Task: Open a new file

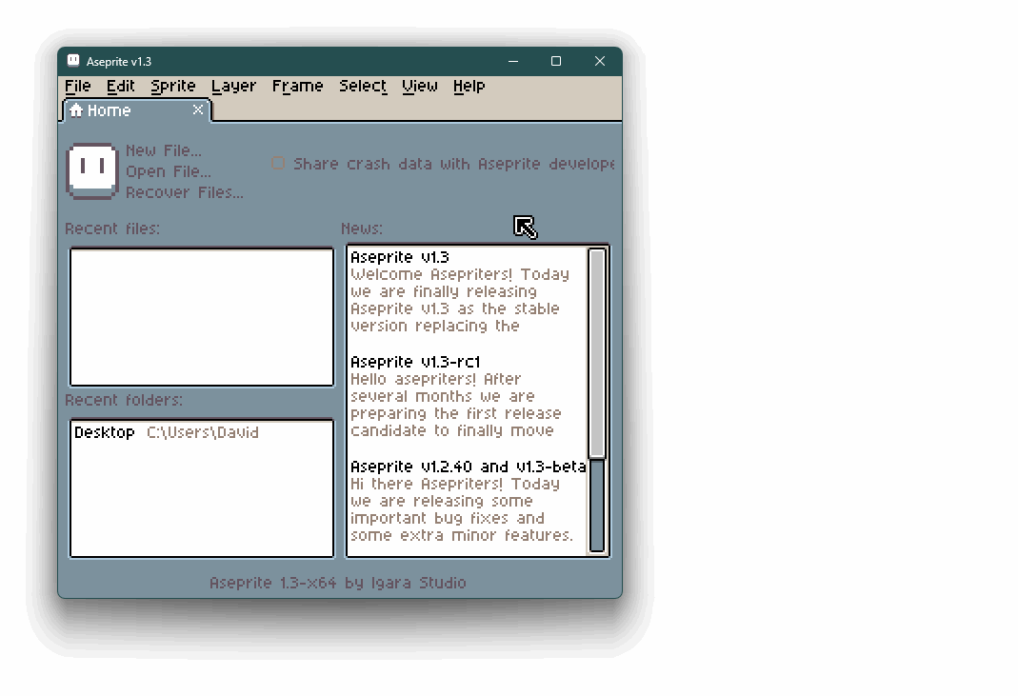Action: [x=164, y=149]
